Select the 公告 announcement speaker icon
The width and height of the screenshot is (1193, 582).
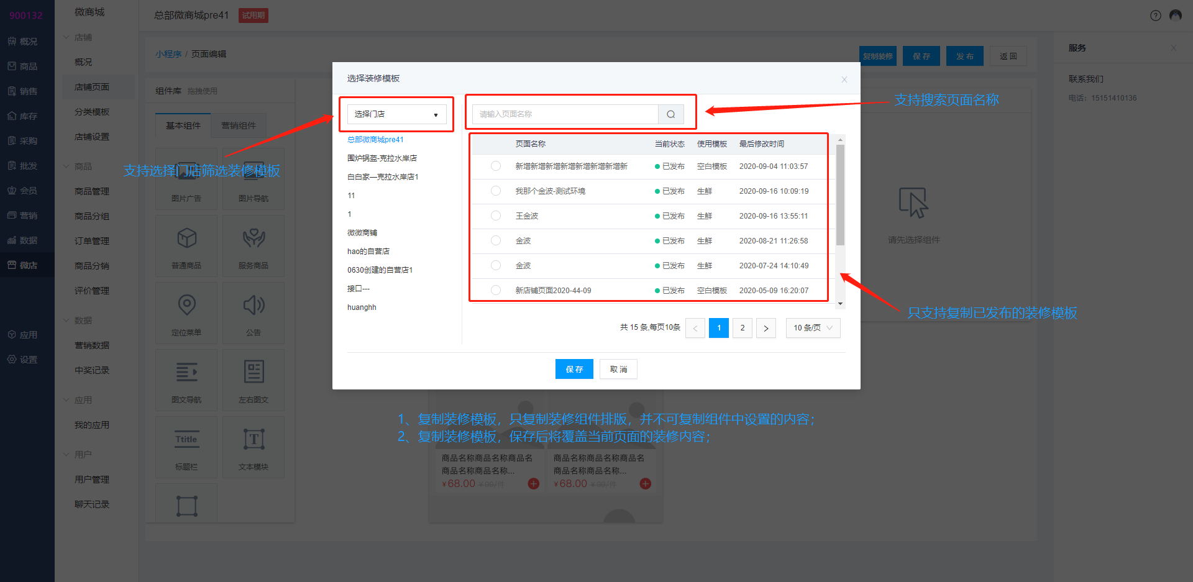pos(254,305)
